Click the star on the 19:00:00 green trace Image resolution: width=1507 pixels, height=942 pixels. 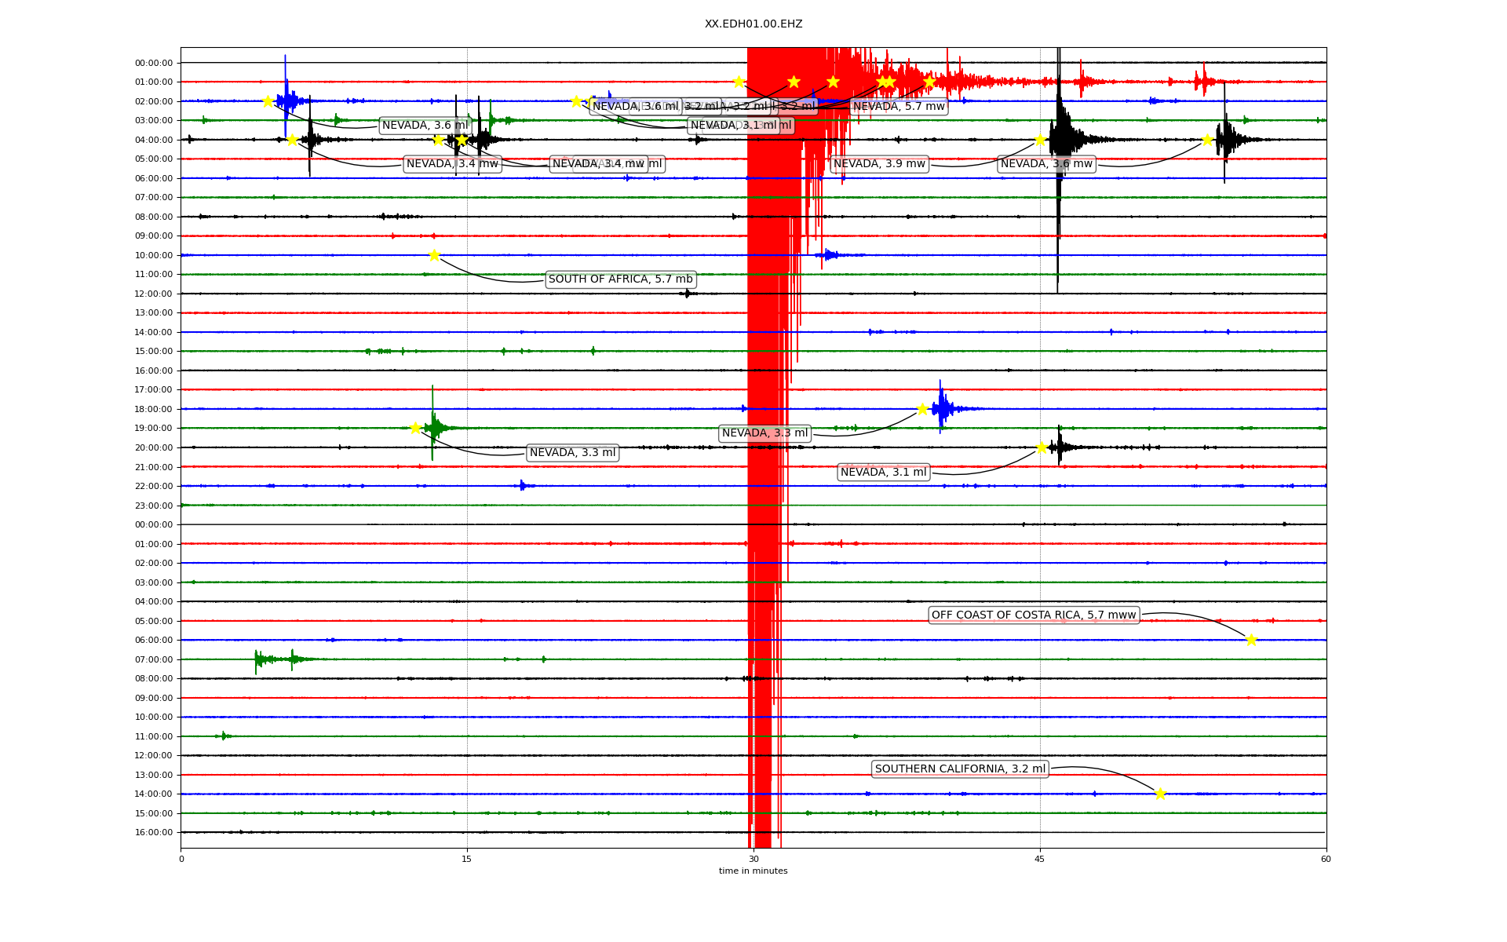tap(415, 428)
